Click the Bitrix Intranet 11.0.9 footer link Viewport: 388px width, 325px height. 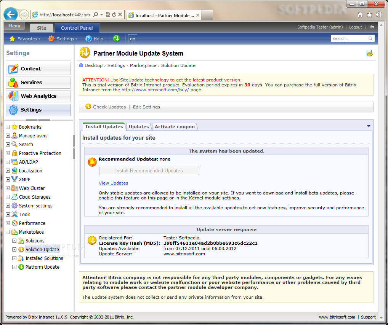pos(48,317)
